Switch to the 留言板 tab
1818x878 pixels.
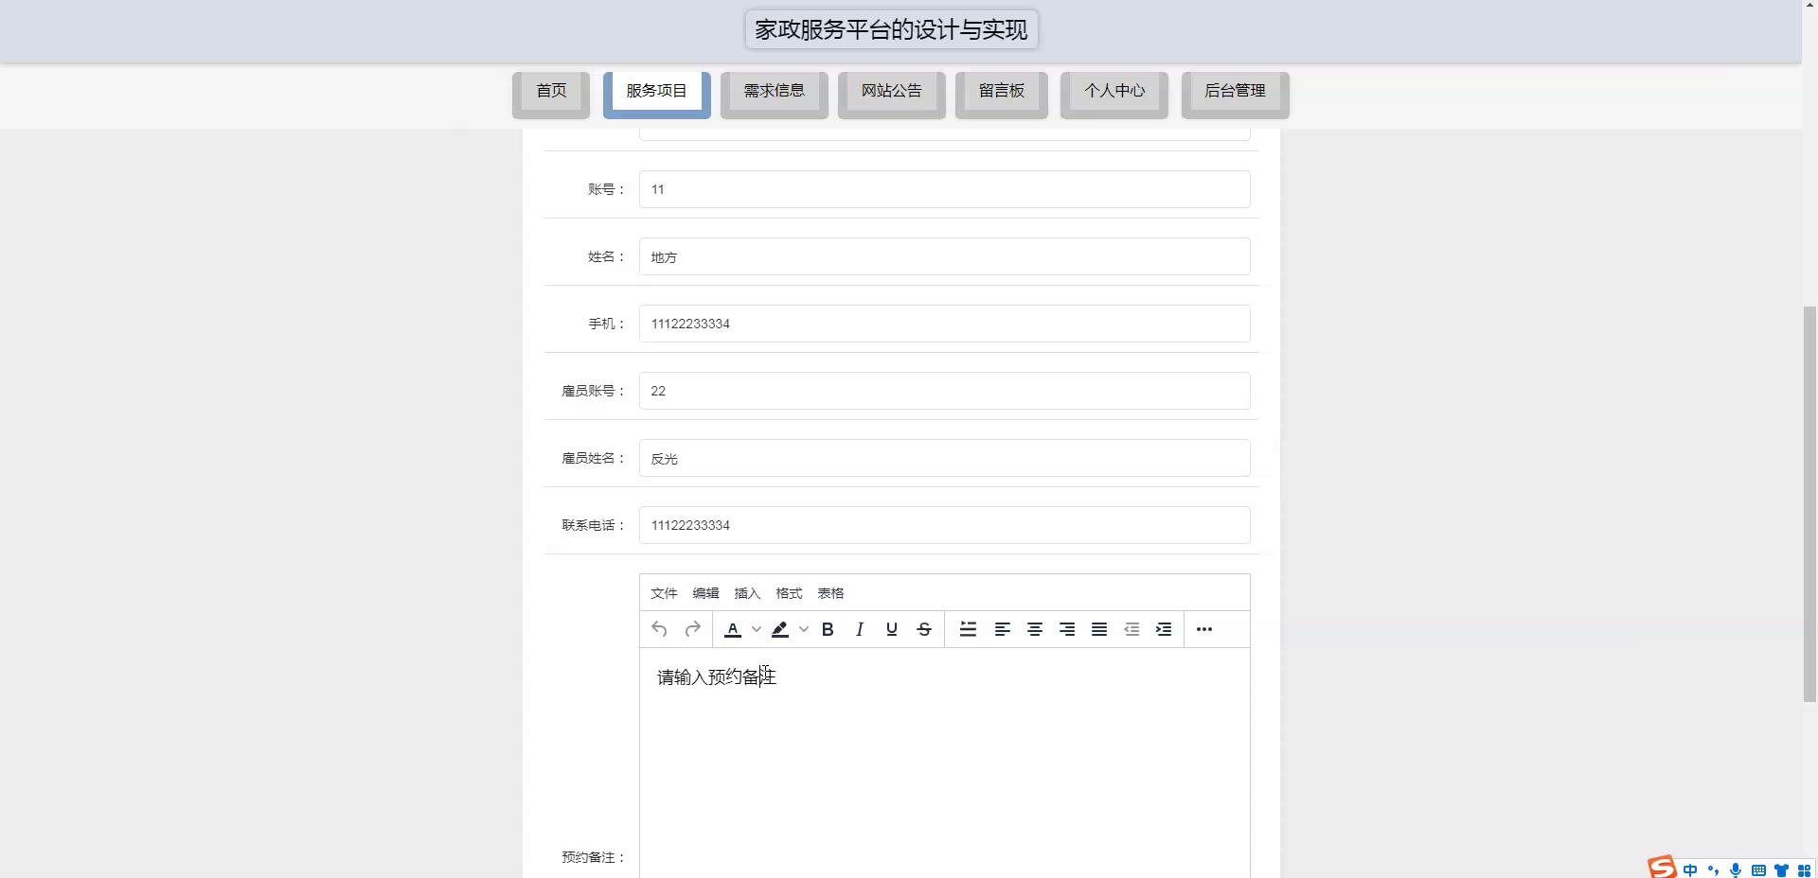pyautogui.click(x=1002, y=91)
